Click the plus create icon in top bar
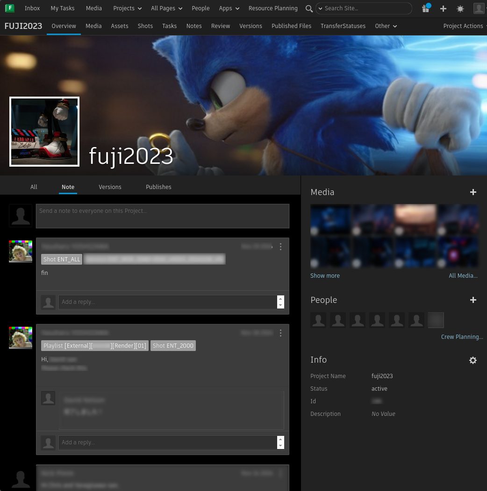The width and height of the screenshot is (487, 491). 443,8
